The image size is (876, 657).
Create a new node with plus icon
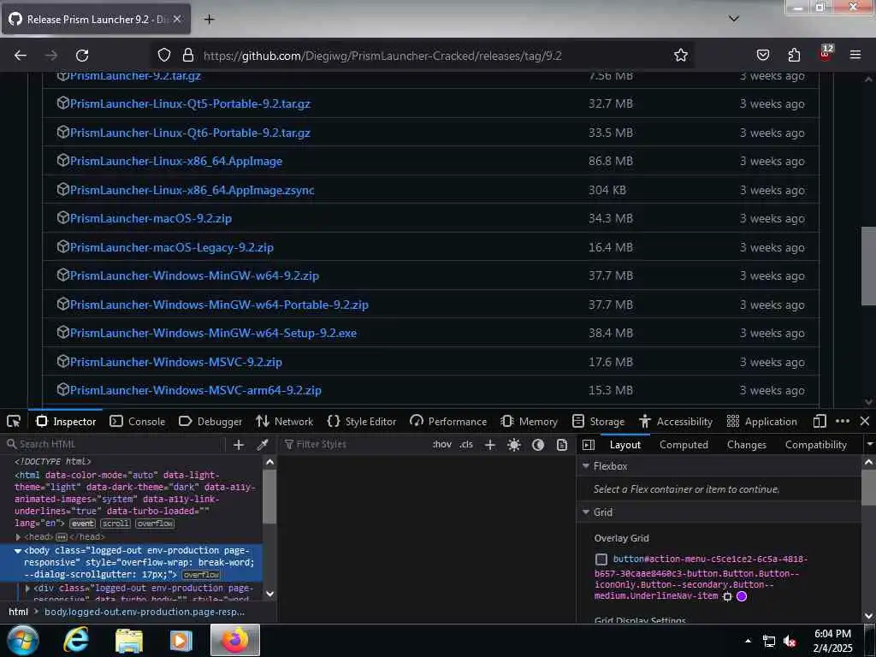pyautogui.click(x=239, y=445)
